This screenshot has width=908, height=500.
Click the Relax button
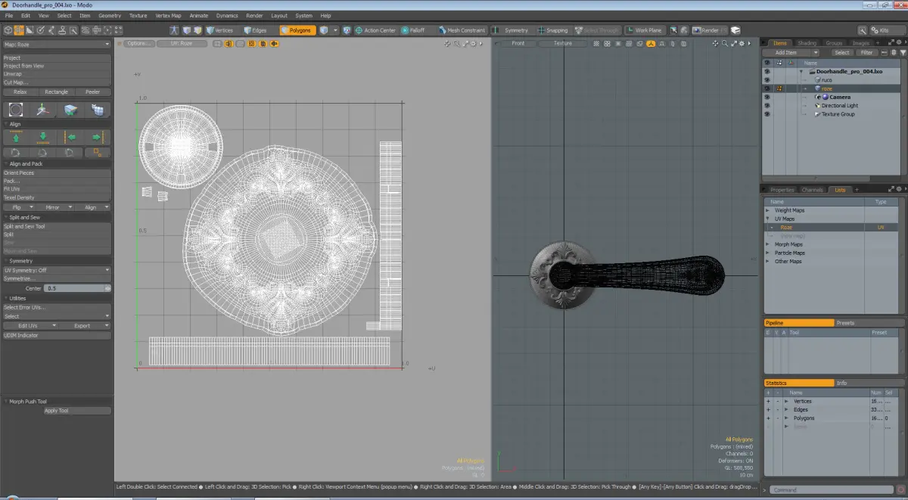(x=20, y=92)
